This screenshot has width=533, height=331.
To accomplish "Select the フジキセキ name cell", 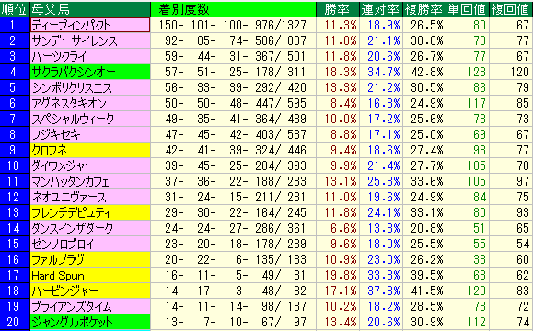I will pyautogui.click(x=90, y=134).
